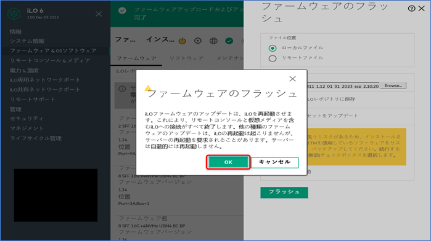Open iLO共有ネットワークポート settings

click(45, 89)
